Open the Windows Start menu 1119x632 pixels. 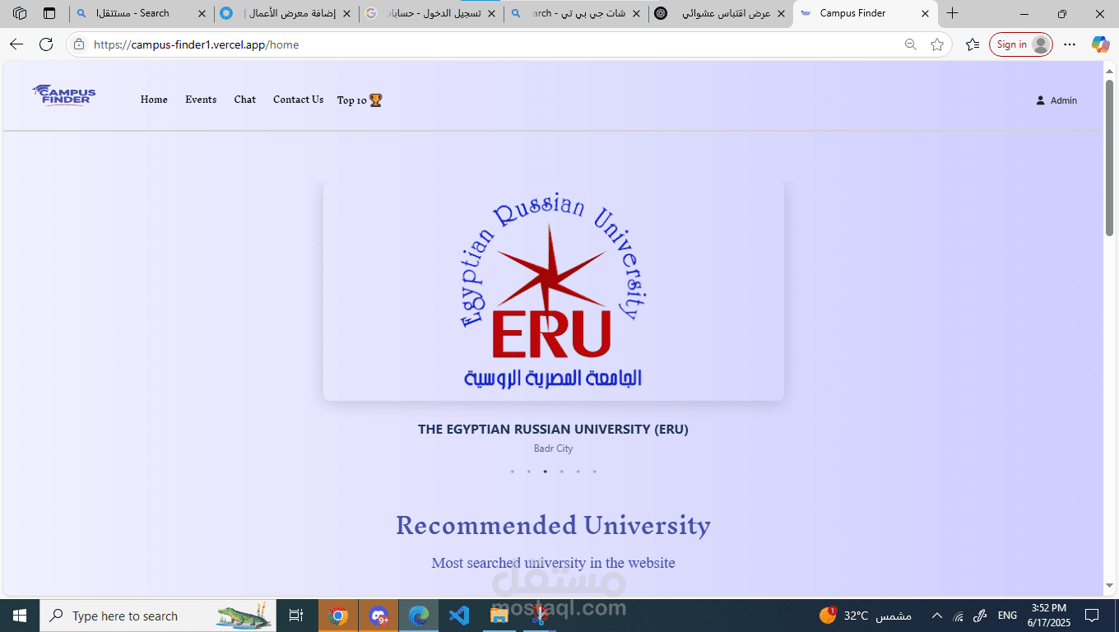coord(19,616)
